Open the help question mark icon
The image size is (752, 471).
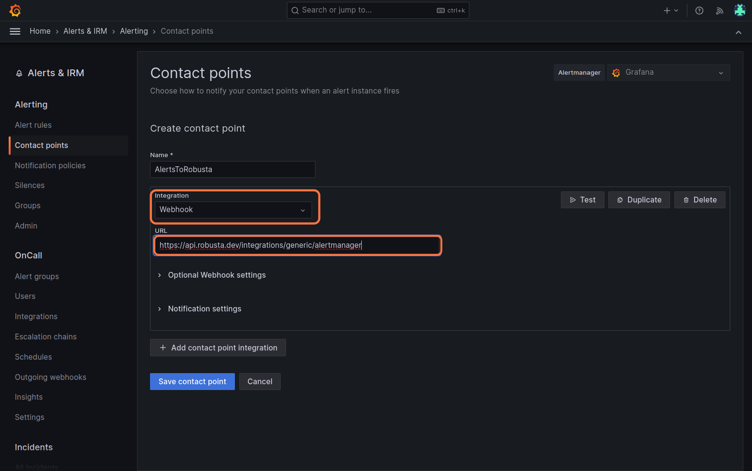pos(699,11)
